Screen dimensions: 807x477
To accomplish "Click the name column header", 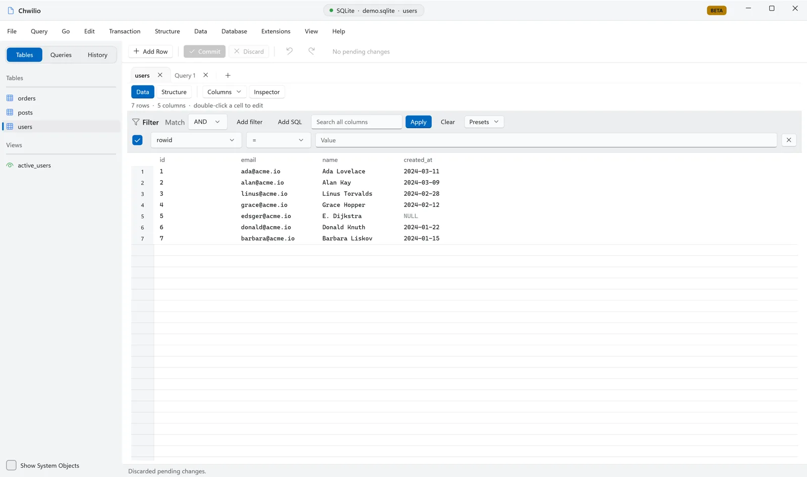I will click(330, 160).
